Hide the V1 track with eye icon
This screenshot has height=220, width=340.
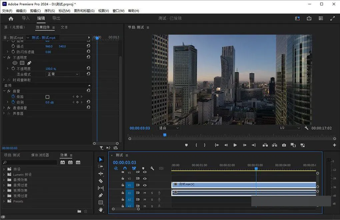[145, 185]
